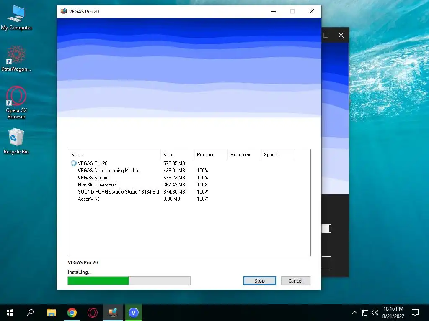Click the 674.60 MB size value

click(x=174, y=191)
